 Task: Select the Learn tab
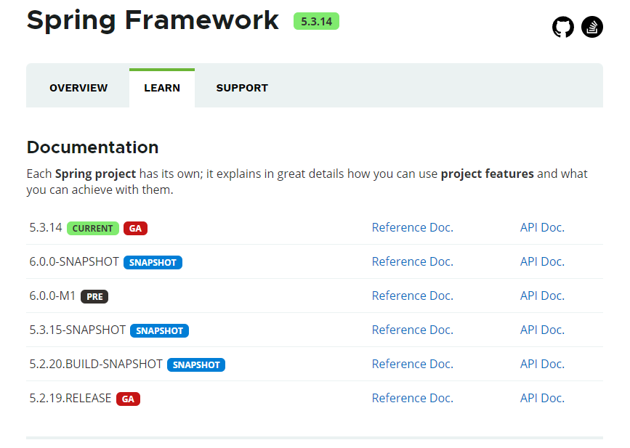[162, 88]
